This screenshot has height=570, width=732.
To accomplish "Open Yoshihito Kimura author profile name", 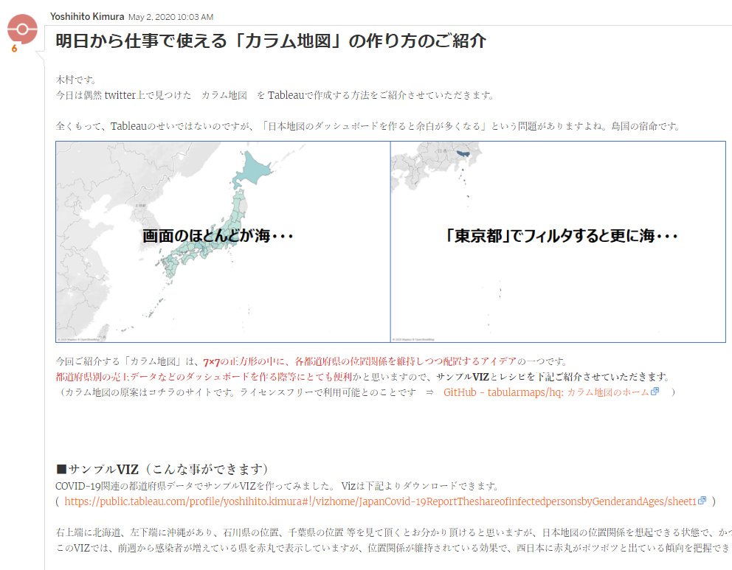I will 87,17.
